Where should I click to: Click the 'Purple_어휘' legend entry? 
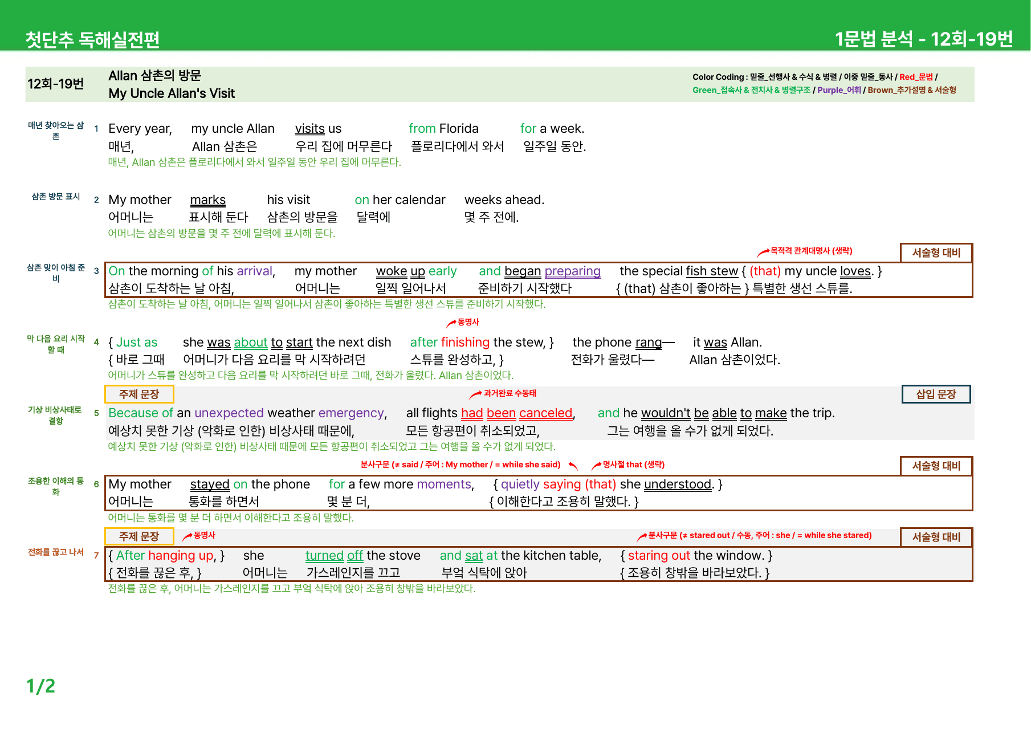click(x=839, y=90)
